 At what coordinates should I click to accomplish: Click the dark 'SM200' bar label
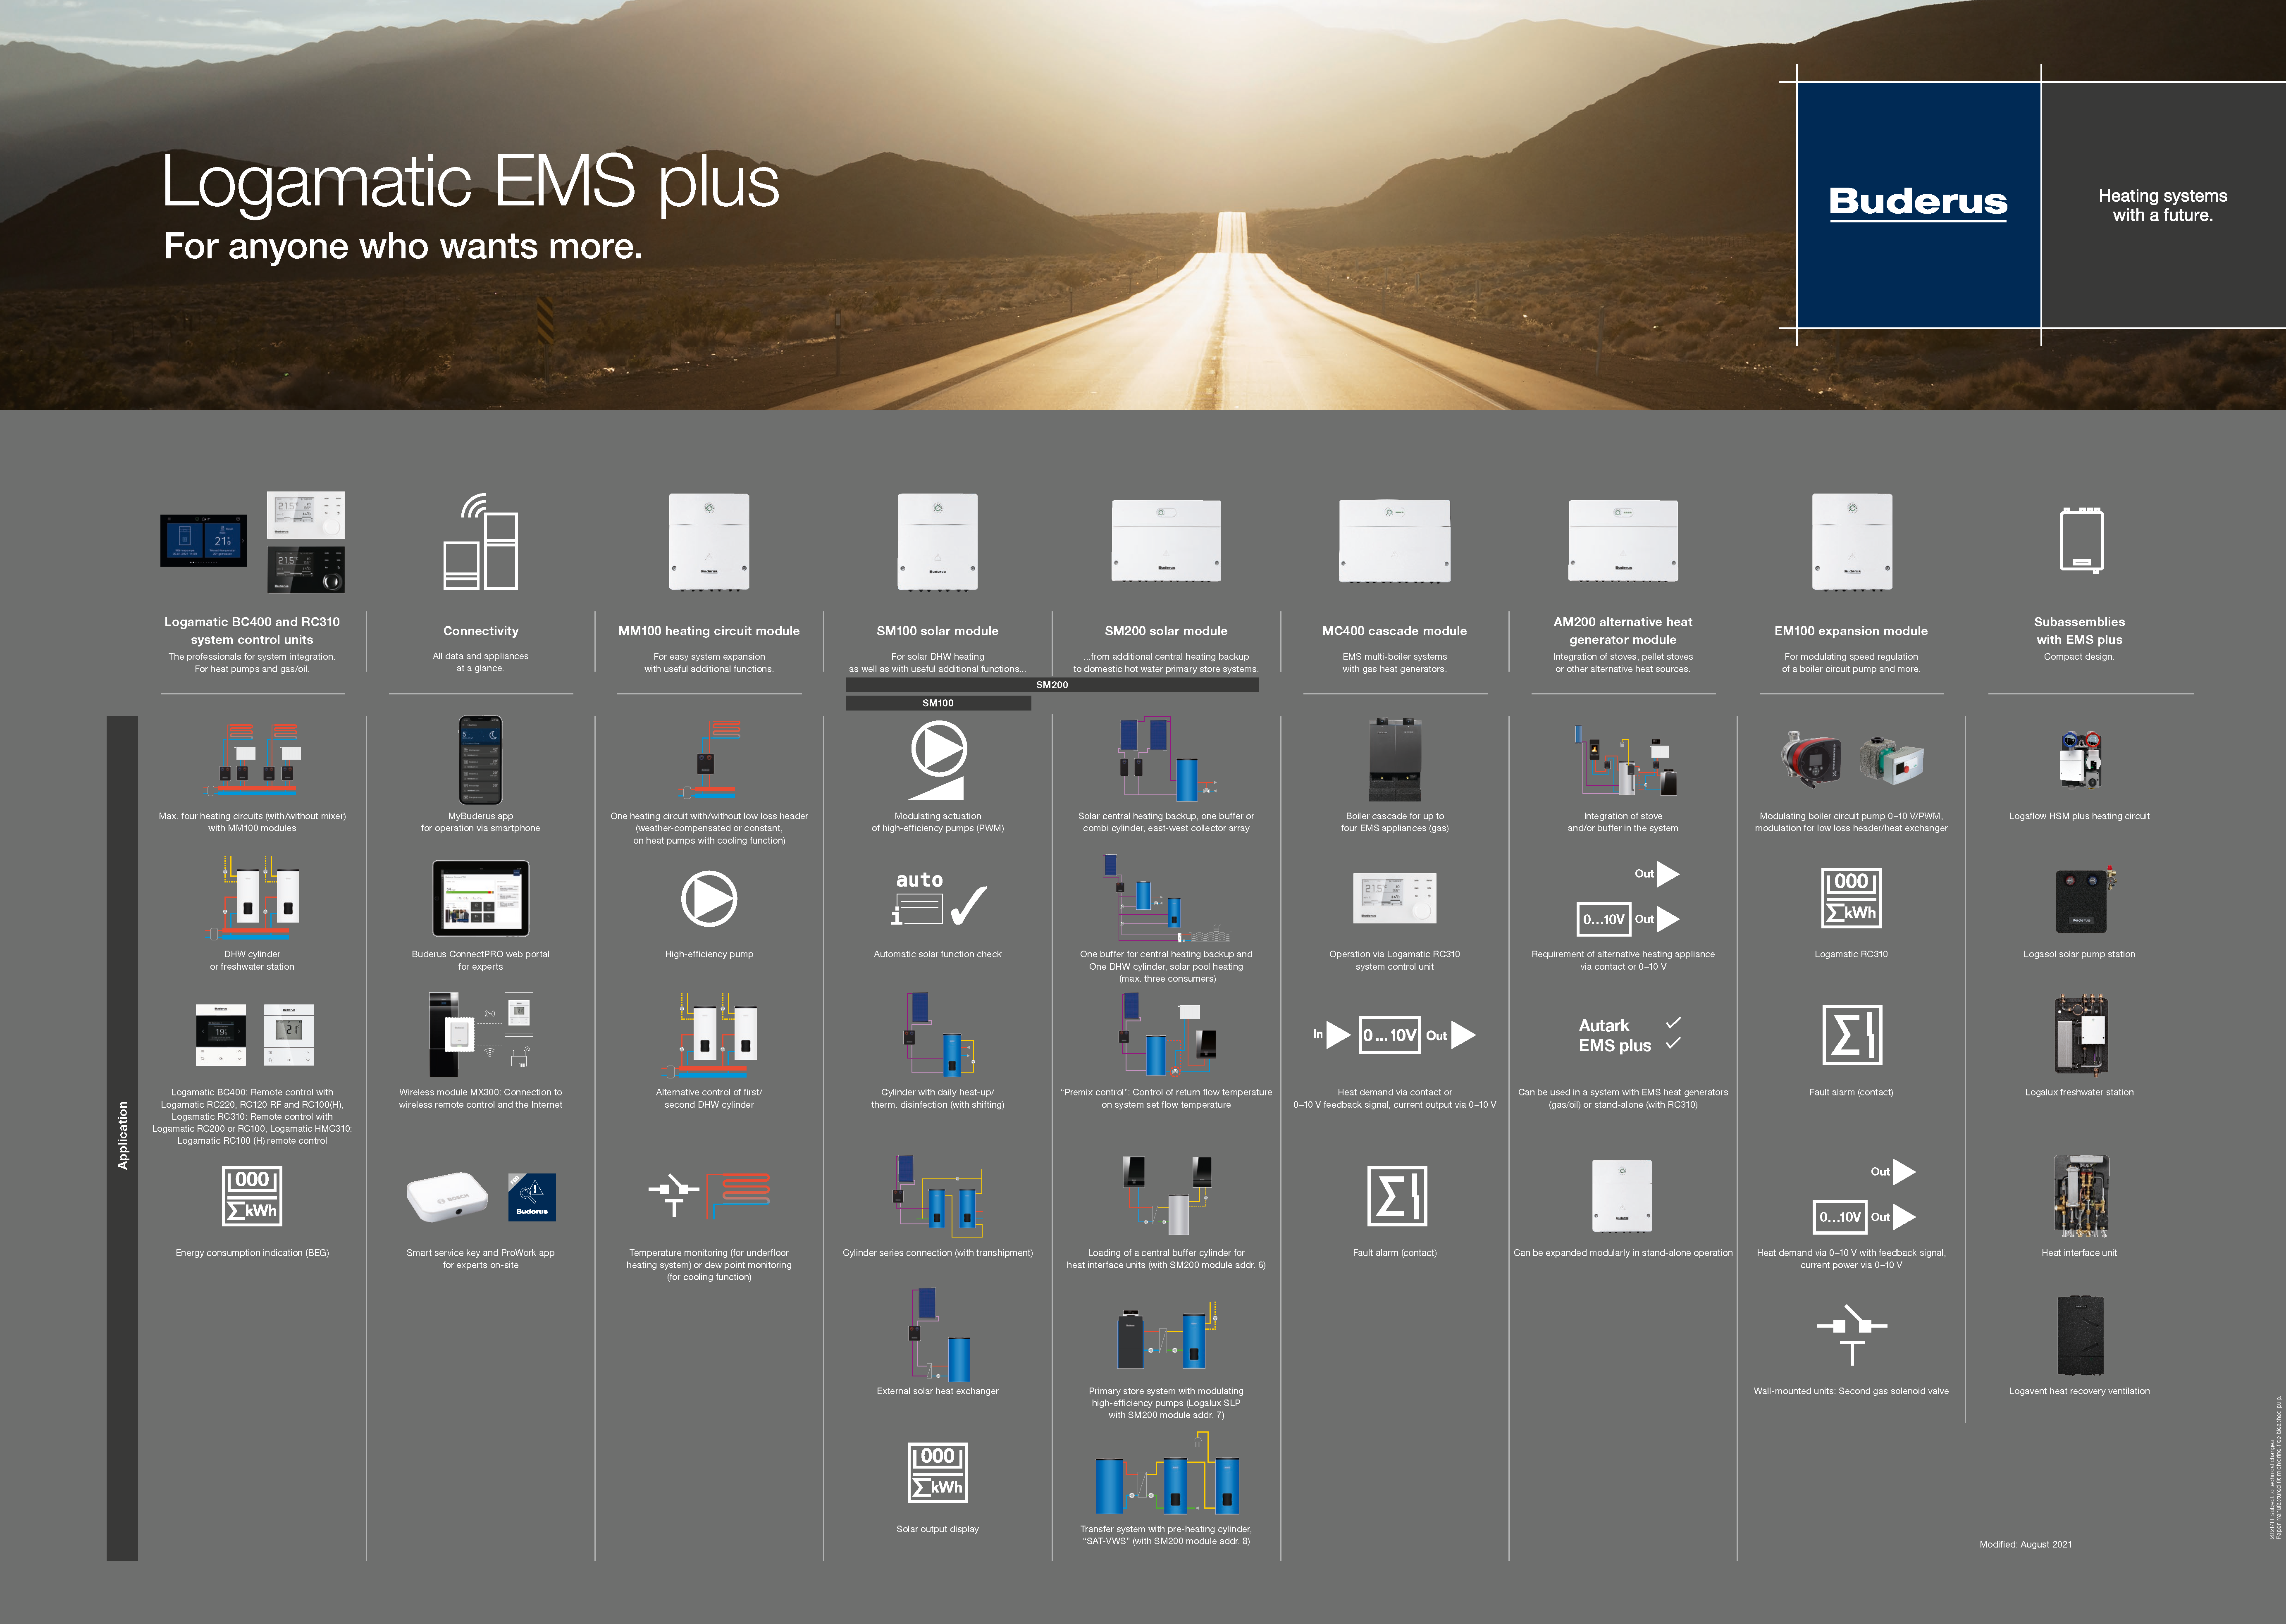pyautogui.click(x=1052, y=685)
